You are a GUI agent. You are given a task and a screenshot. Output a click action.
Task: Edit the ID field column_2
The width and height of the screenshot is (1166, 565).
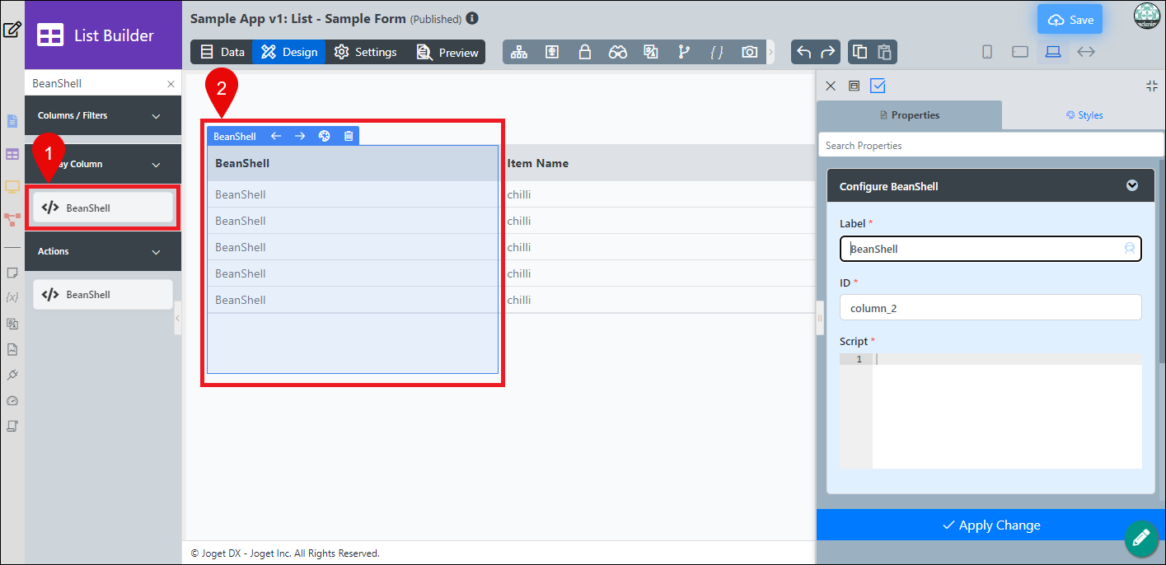pos(990,308)
